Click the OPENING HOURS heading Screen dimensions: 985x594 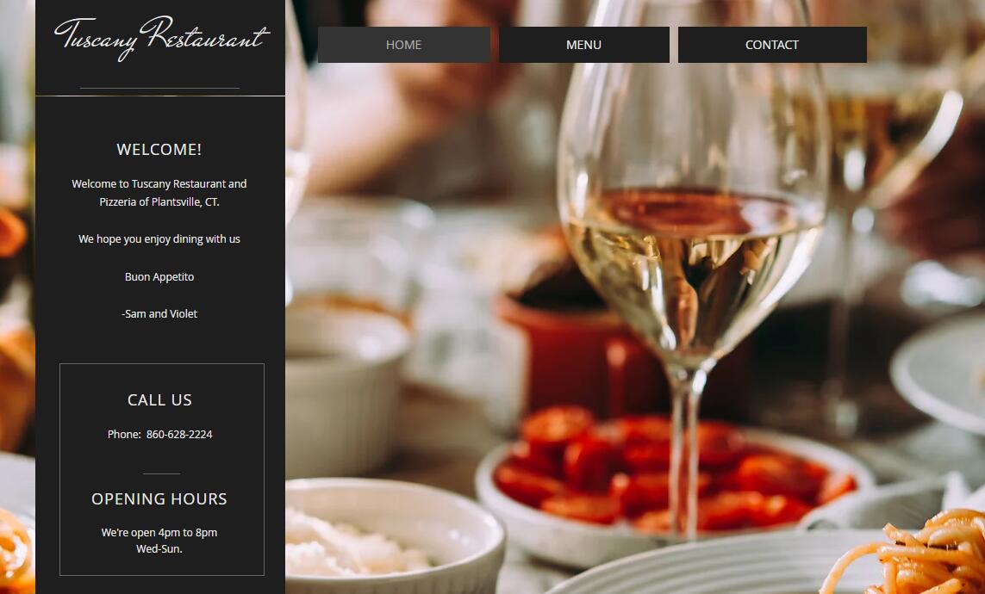[159, 498]
